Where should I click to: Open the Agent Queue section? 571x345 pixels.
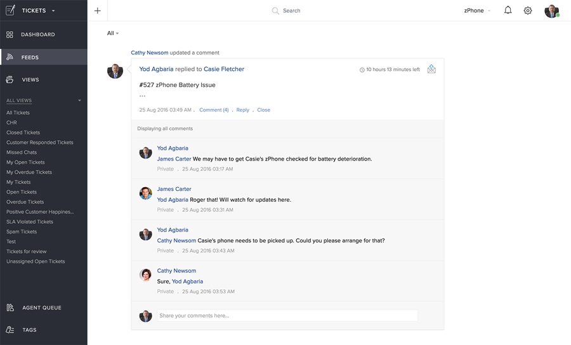(x=41, y=308)
